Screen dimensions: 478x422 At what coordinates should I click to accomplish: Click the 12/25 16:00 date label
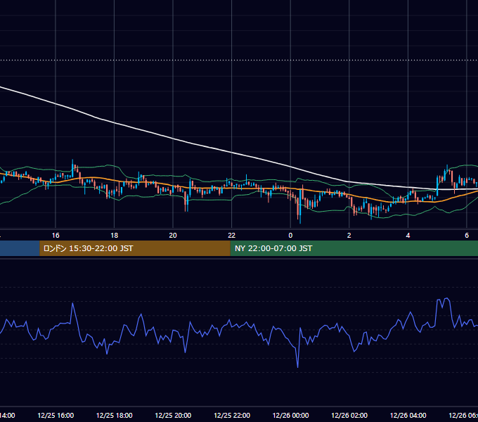tap(56, 415)
